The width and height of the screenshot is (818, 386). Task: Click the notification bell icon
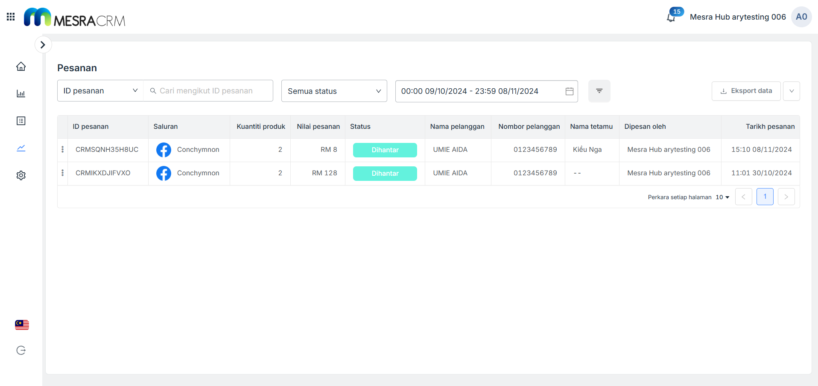click(x=671, y=17)
